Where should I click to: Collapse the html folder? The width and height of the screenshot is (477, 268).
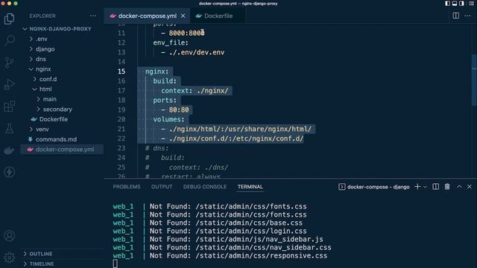point(45,89)
